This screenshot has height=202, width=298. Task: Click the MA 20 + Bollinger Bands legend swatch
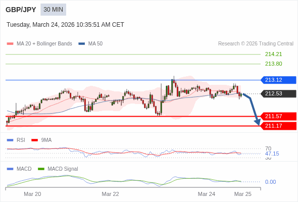(10, 44)
